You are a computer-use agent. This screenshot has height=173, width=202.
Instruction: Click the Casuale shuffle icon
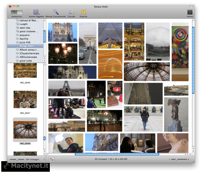72,12
